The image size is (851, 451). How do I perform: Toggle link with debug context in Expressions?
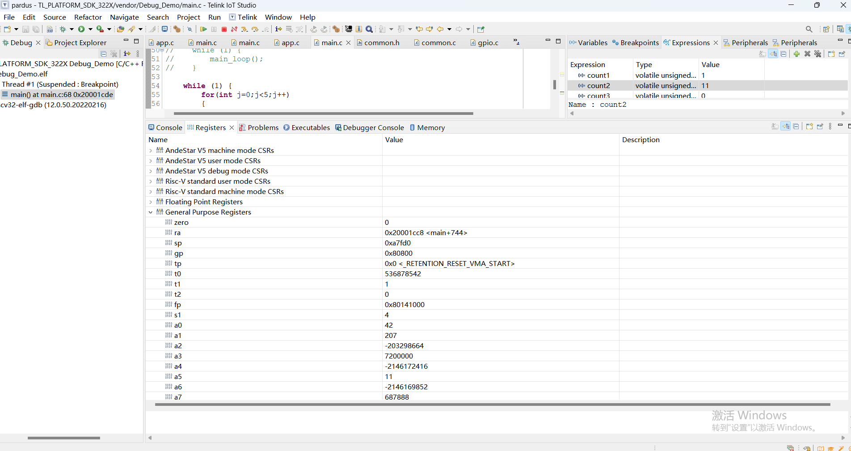tap(773, 54)
